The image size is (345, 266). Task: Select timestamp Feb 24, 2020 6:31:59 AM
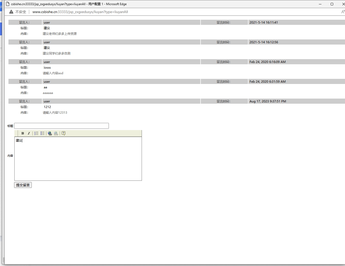[x=268, y=82]
